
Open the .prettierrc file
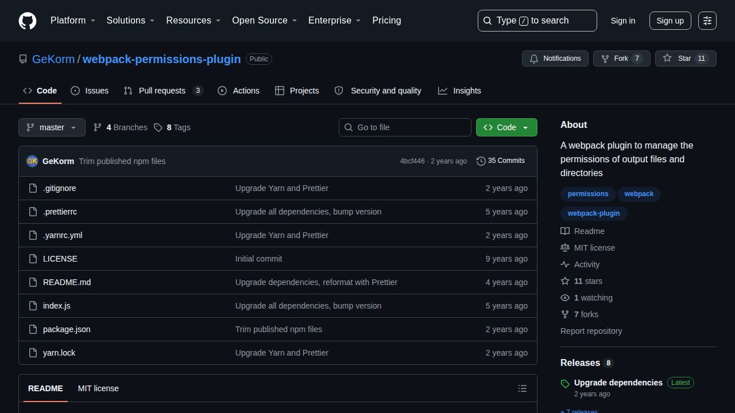(x=60, y=212)
